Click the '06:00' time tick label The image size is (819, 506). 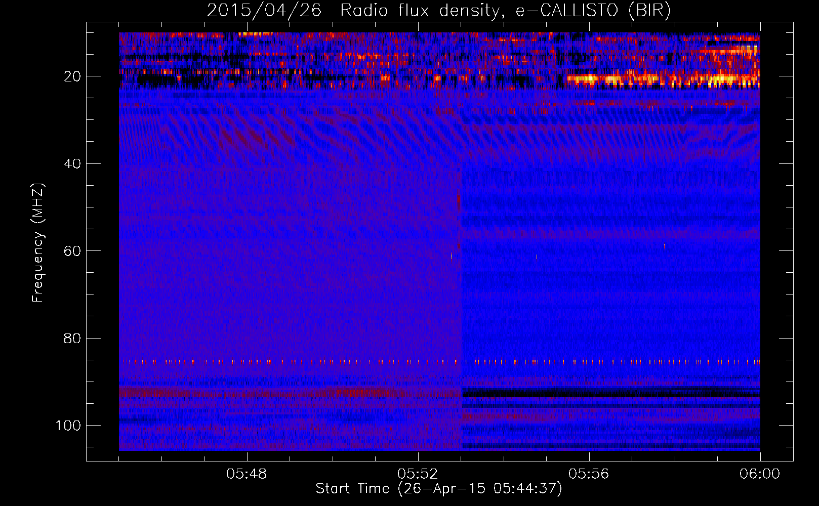[760, 474]
